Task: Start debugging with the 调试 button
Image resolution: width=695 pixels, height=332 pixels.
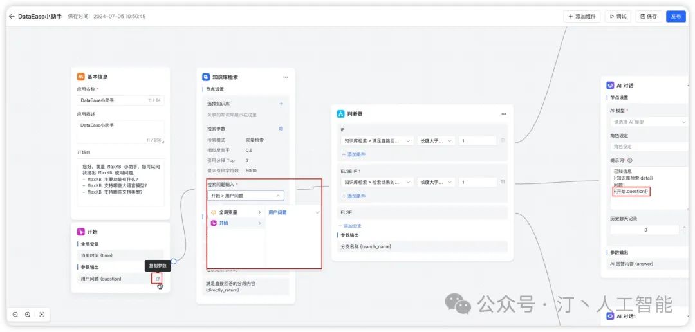Action: pyautogui.click(x=618, y=16)
